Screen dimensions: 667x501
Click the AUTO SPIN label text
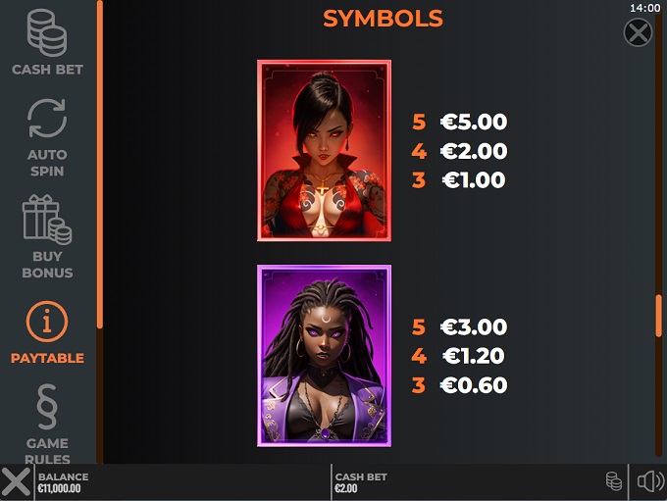pyautogui.click(x=47, y=163)
